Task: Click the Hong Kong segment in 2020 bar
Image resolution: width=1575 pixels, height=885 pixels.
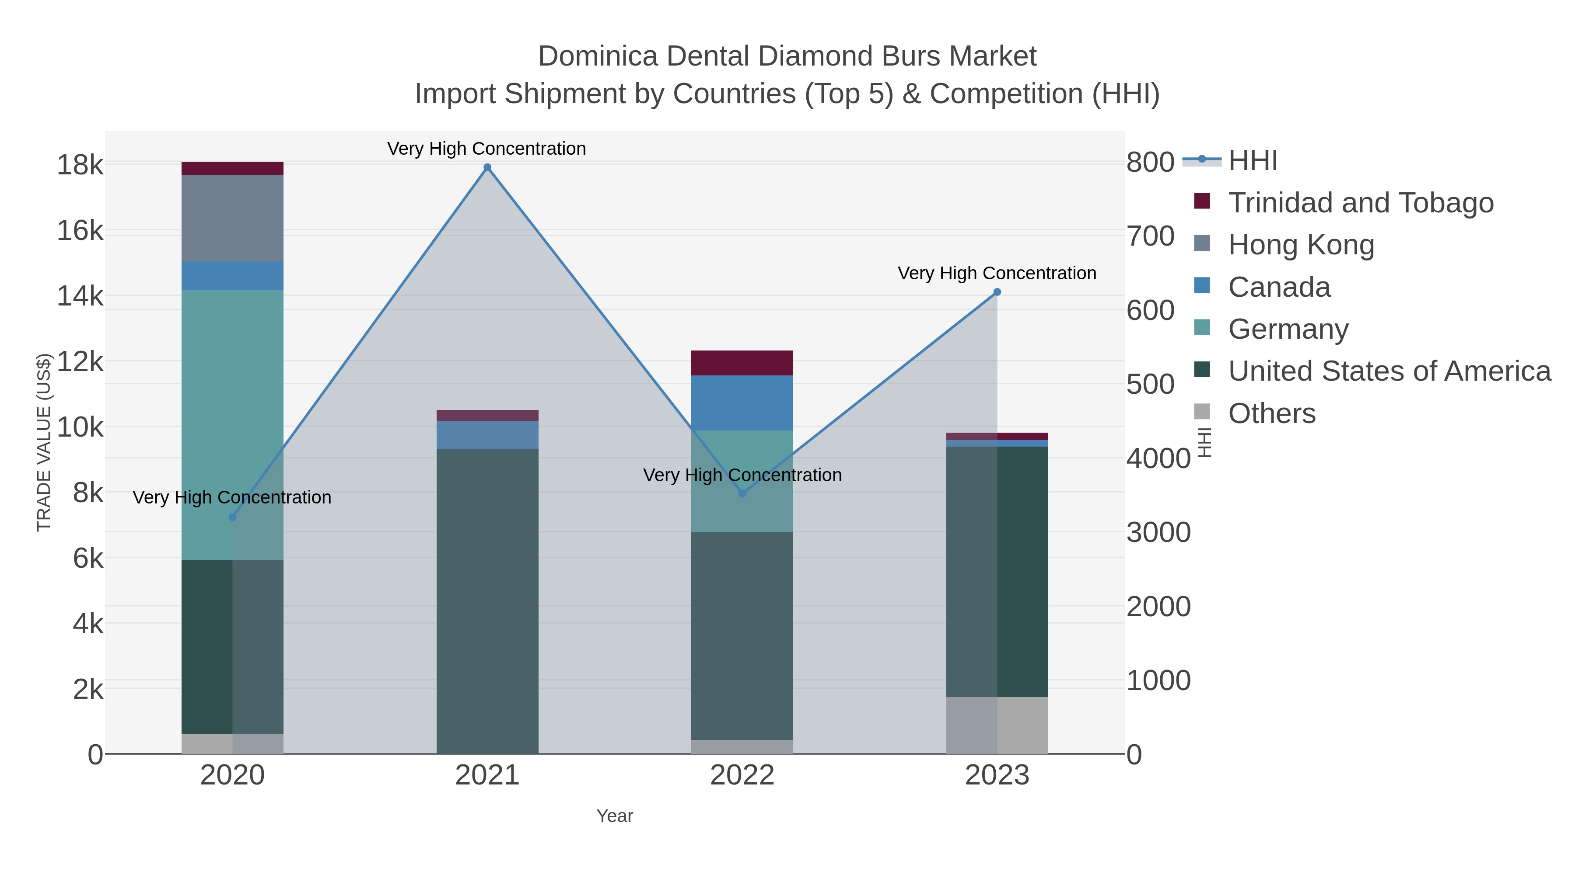Action: click(232, 218)
